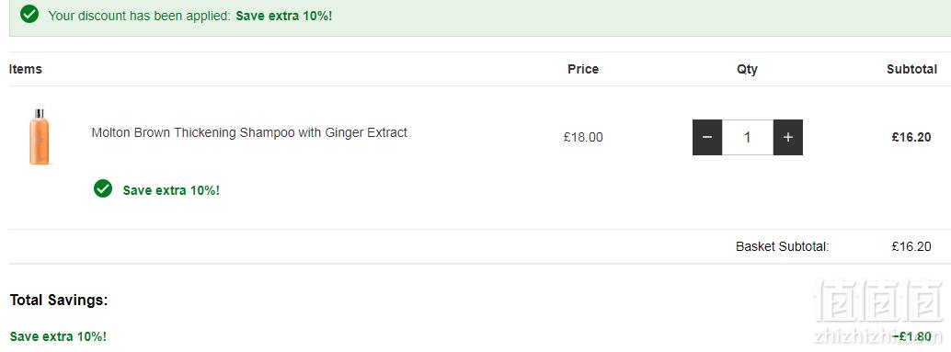
Task: Decrease quantity with the minus button
Action: click(707, 138)
